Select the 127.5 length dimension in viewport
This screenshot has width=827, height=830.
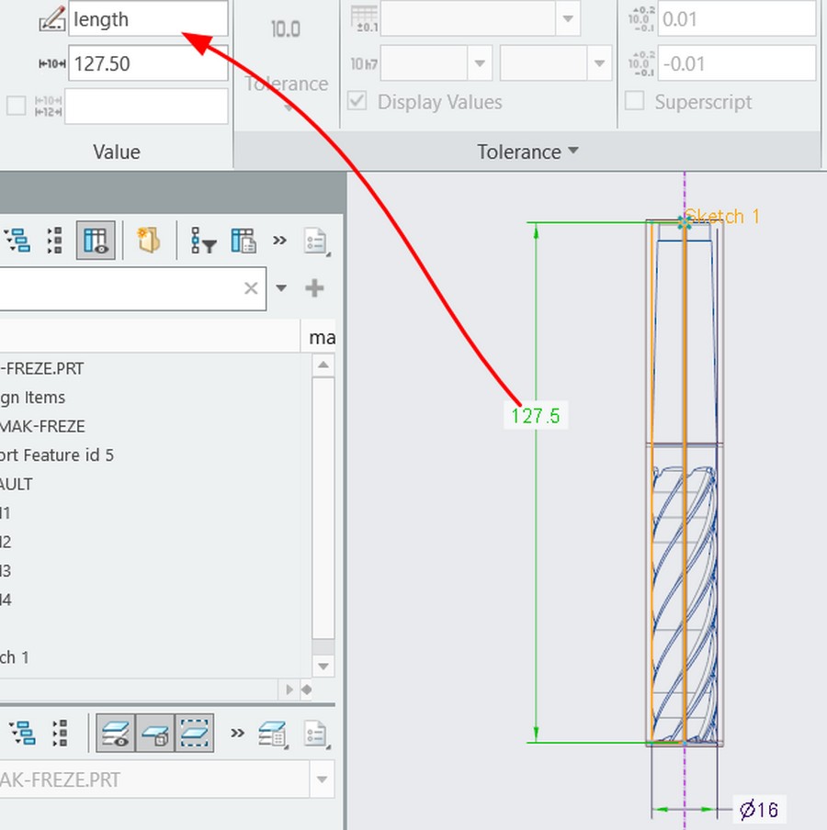click(x=535, y=416)
